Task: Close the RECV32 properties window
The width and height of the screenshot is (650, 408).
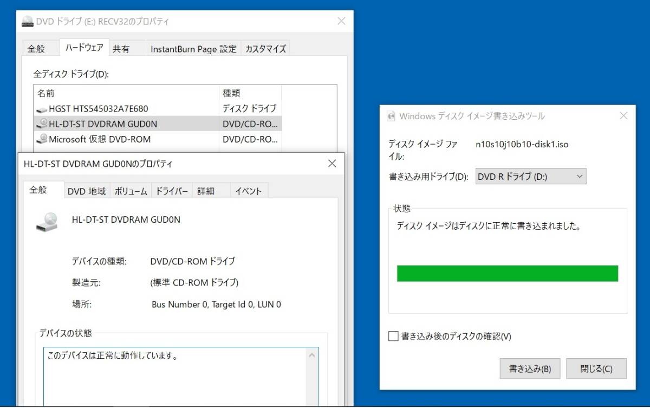Action: [341, 22]
